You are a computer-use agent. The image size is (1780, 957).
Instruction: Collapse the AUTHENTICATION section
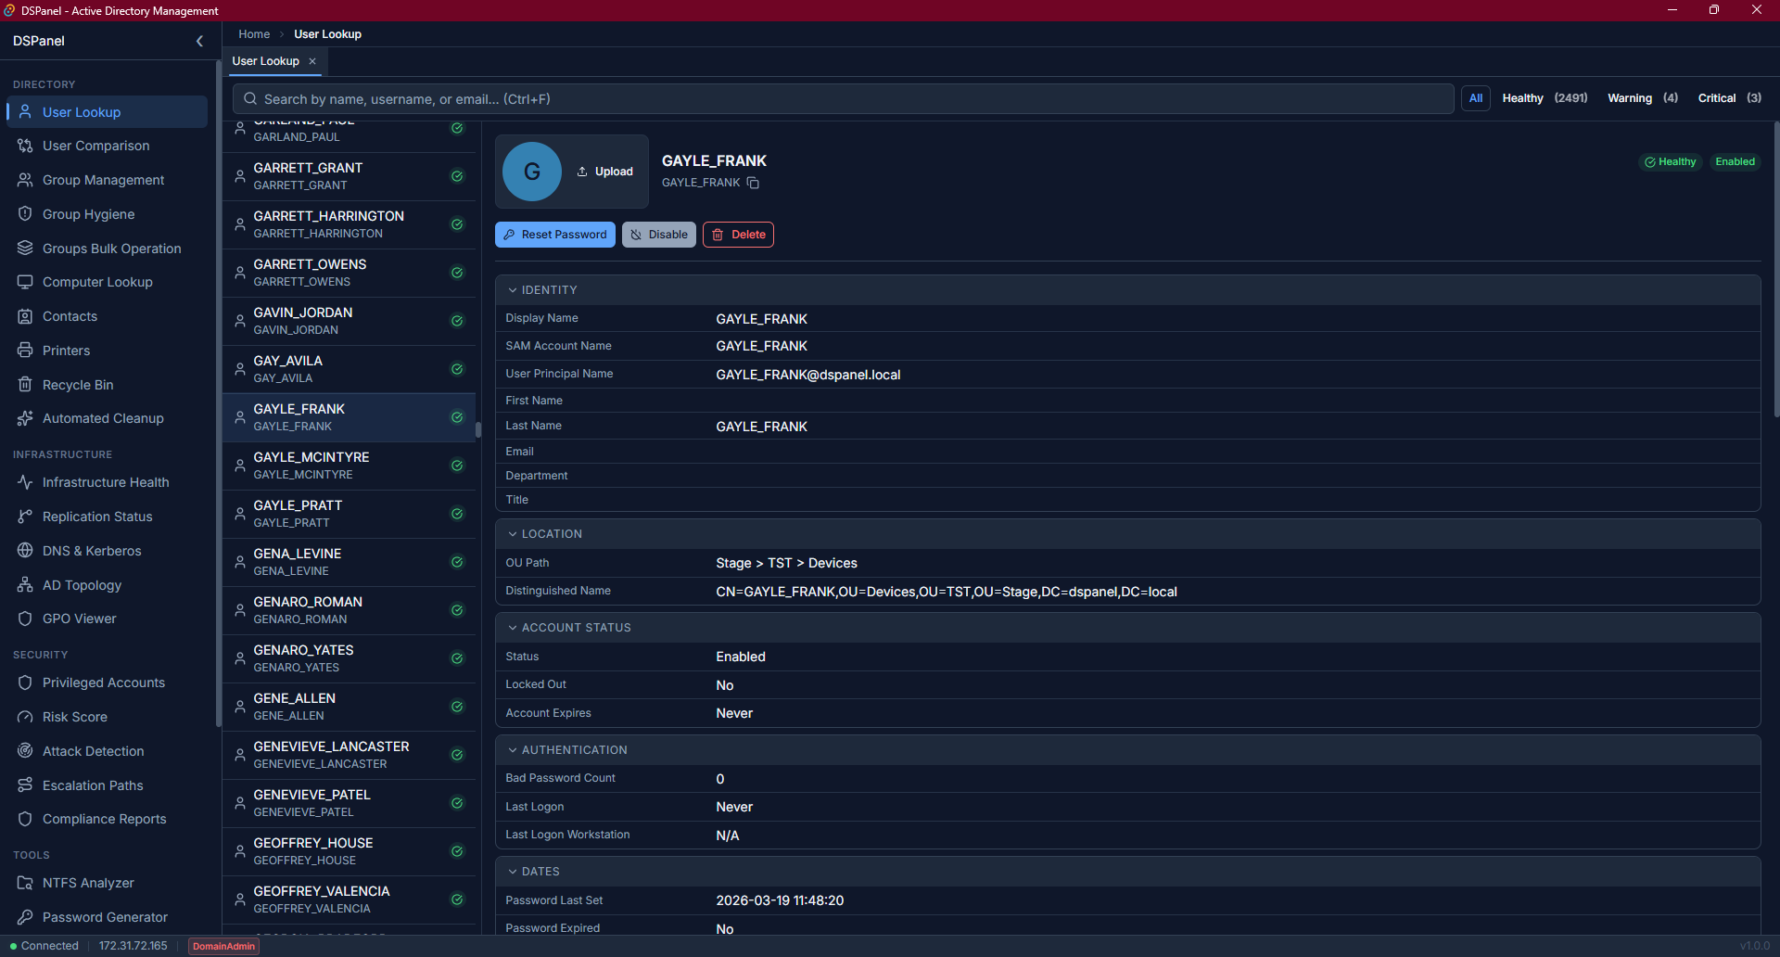[x=513, y=749]
